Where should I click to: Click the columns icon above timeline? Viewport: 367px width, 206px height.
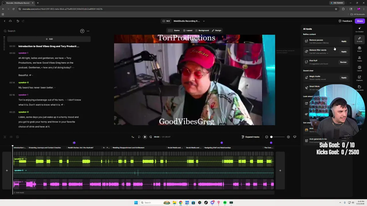(x=17, y=137)
